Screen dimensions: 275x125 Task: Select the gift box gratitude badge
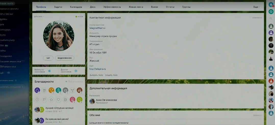pyautogui.click(x=44, y=90)
